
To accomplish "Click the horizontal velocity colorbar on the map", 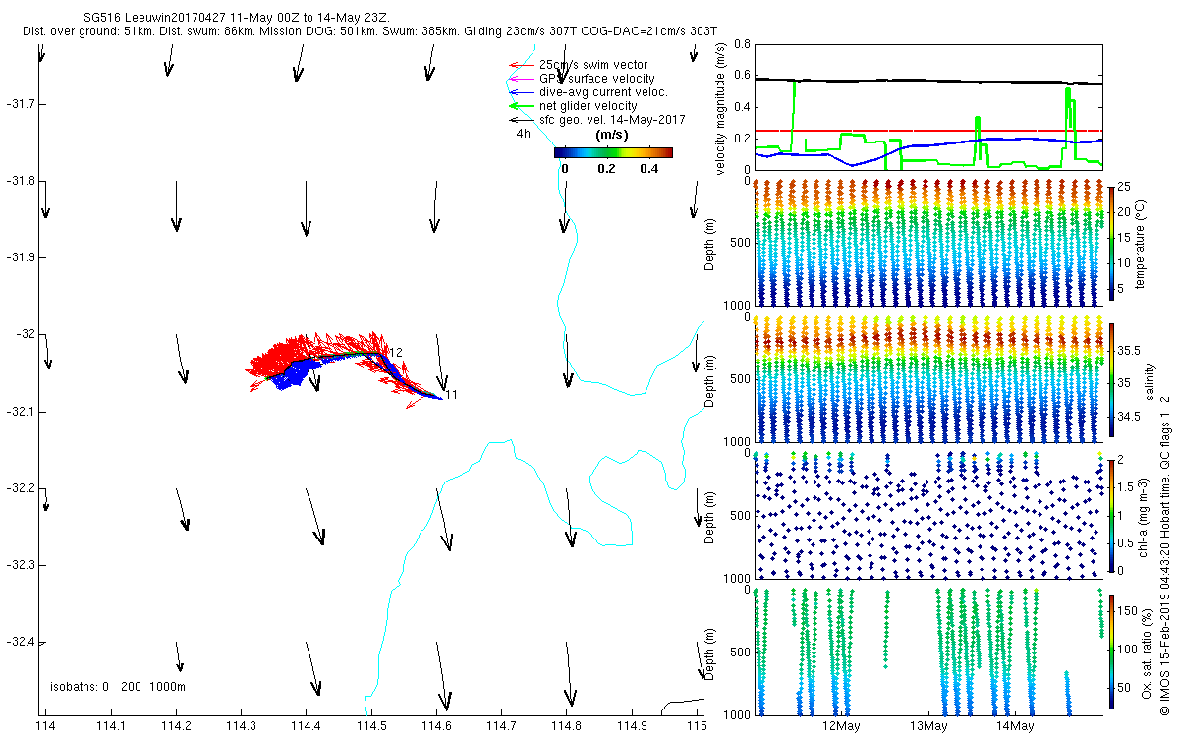I will pyautogui.click(x=613, y=152).
